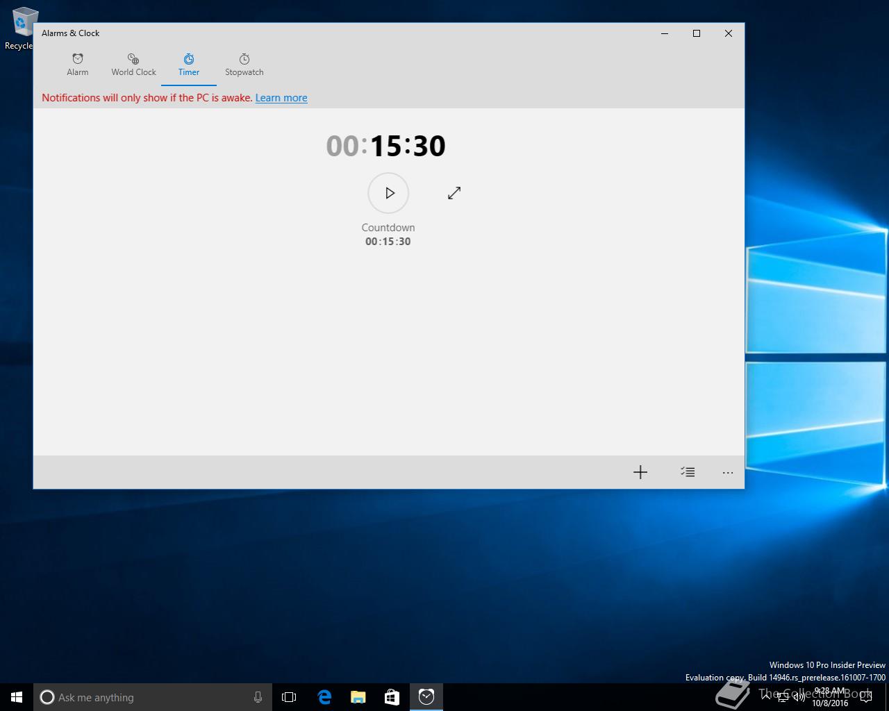Click Alarms & Clock taskbar icon
This screenshot has width=889, height=711.
pyautogui.click(x=426, y=697)
